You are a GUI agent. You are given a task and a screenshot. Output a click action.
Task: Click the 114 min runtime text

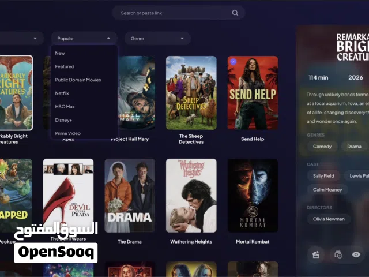318,78
